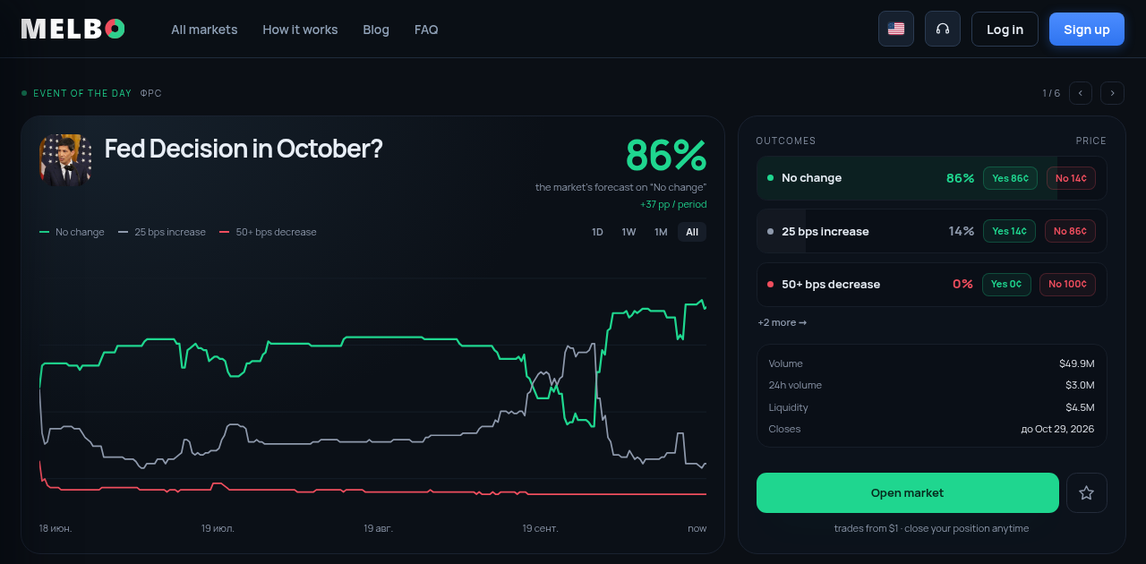Click the ФРС event tag
The width and height of the screenshot is (1146, 564).
tap(151, 93)
